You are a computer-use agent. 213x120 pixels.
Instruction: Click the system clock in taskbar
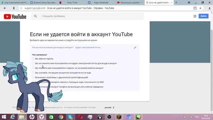(x=206, y=117)
